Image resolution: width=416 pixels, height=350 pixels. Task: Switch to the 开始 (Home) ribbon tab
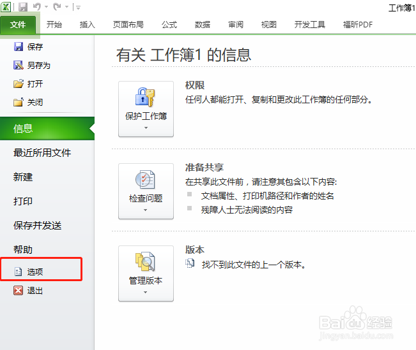pos(54,25)
